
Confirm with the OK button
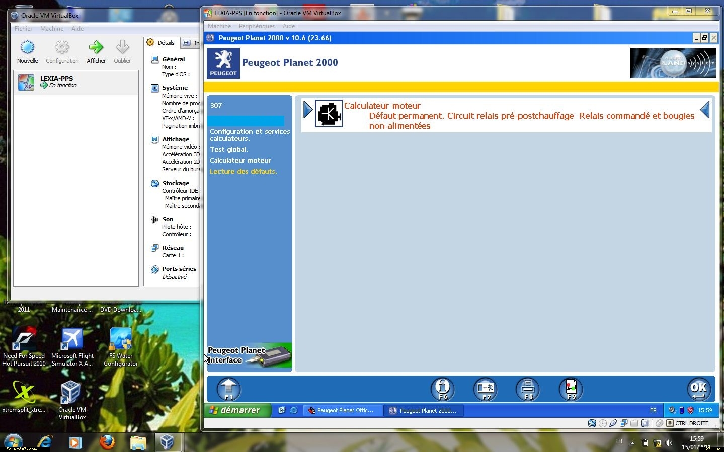(x=698, y=389)
